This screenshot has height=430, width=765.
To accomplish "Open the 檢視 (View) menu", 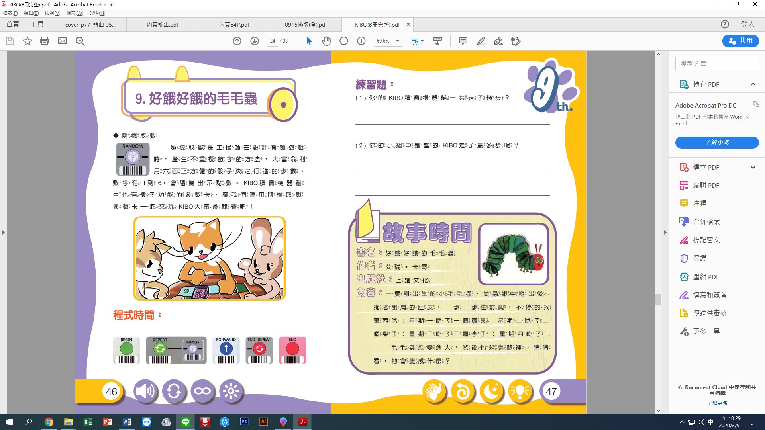I will point(52,13).
